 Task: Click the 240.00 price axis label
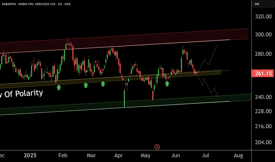(x=263, y=97)
